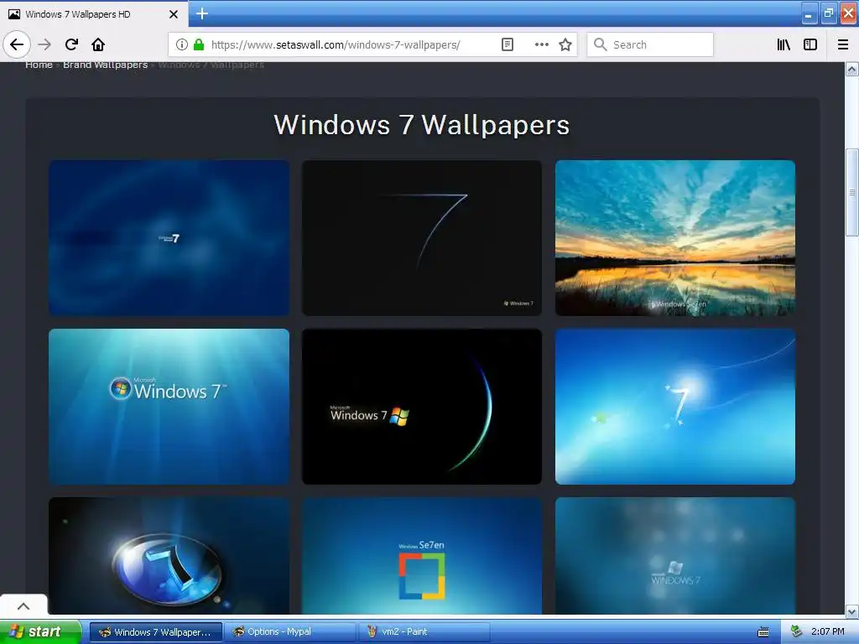Toggle the sidebar view button
Screen dimensions: 859x644
tap(810, 44)
